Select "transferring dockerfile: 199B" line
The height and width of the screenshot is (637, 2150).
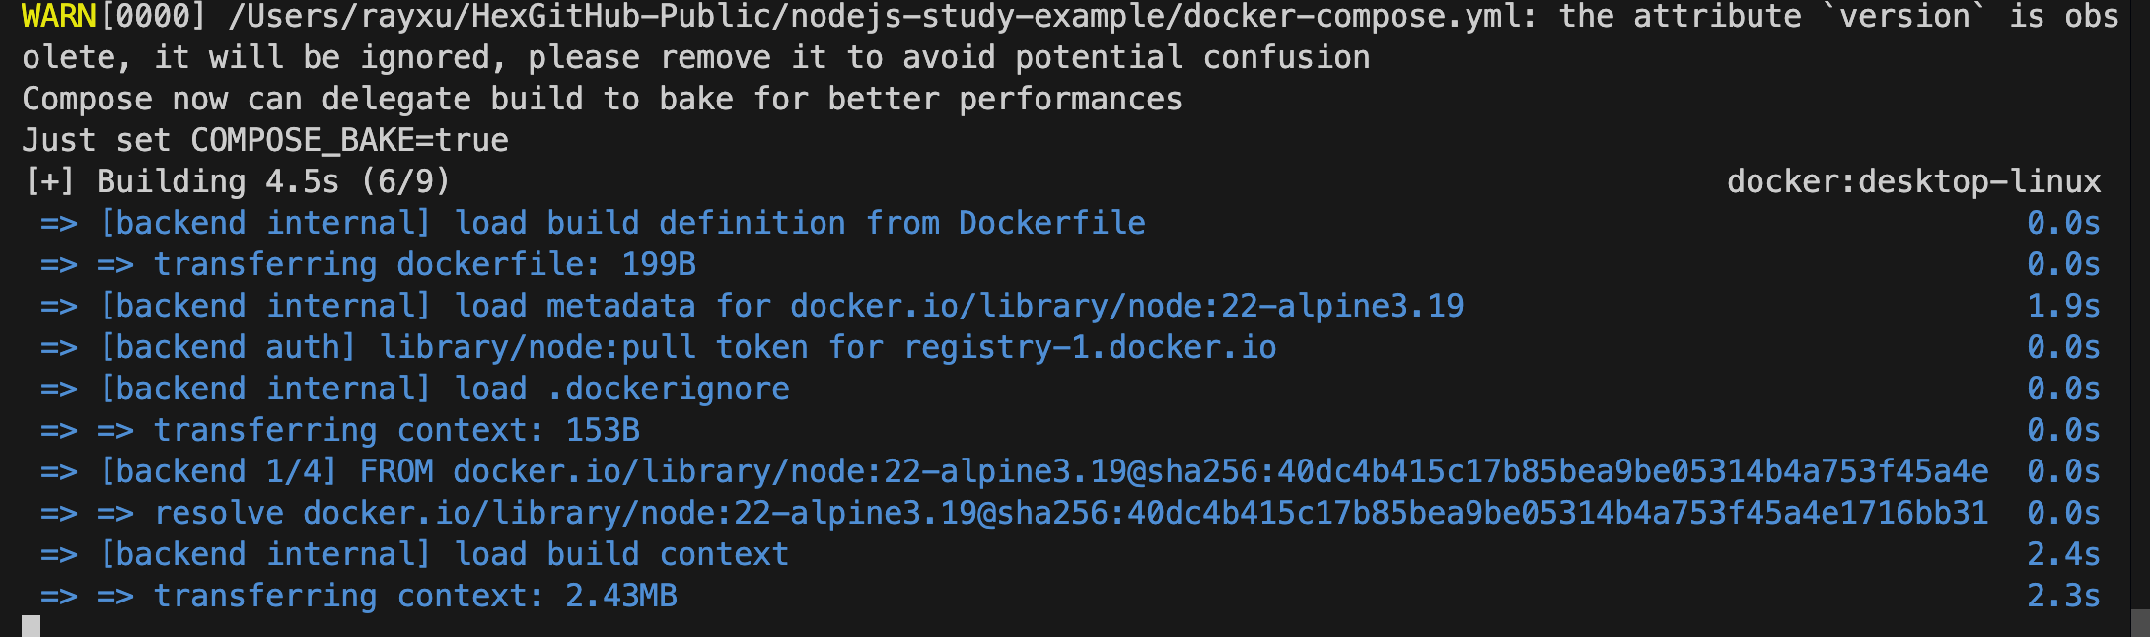(x=424, y=265)
